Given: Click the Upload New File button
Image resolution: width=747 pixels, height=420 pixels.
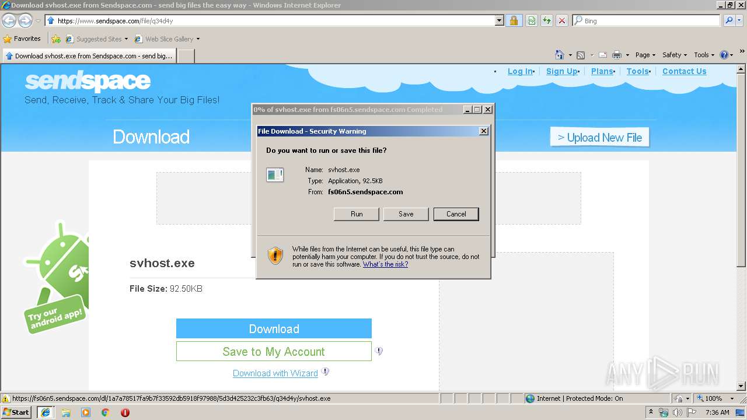Looking at the screenshot, I should coord(599,138).
